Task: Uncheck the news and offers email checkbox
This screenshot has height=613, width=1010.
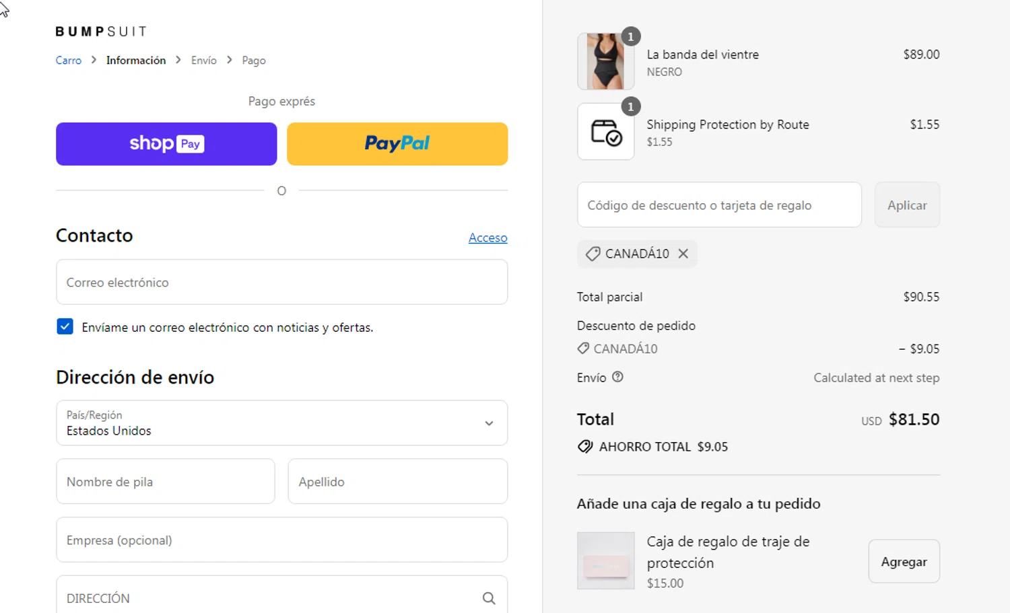Action: point(65,326)
